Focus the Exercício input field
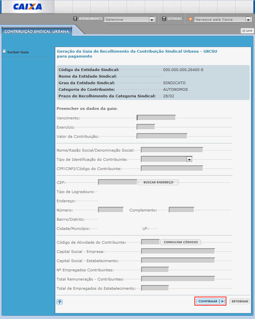Image resolution: width=255 pixels, height=319 pixels. click(146, 127)
